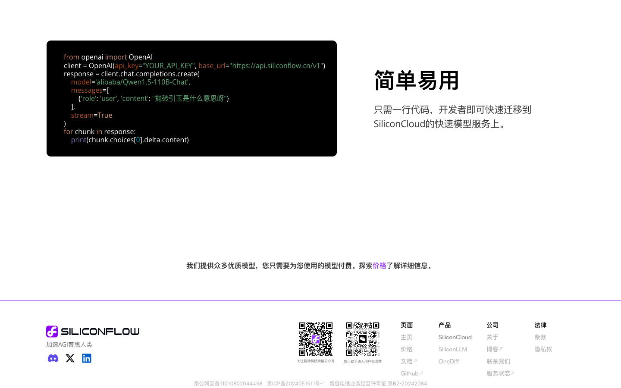Click the 联系我们 link
Screen dimensions: 621x388
(498, 361)
